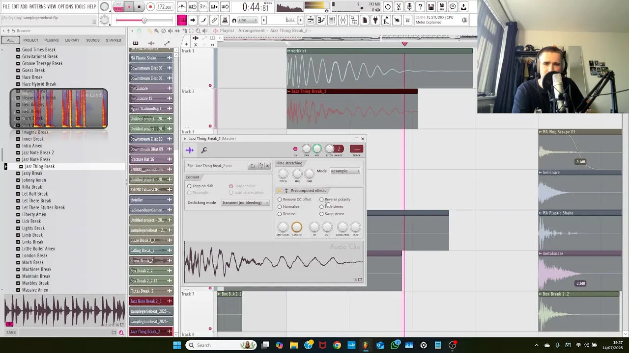Click the taskbar Search box
This screenshot has width=629, height=353.
pyautogui.click(x=222, y=345)
